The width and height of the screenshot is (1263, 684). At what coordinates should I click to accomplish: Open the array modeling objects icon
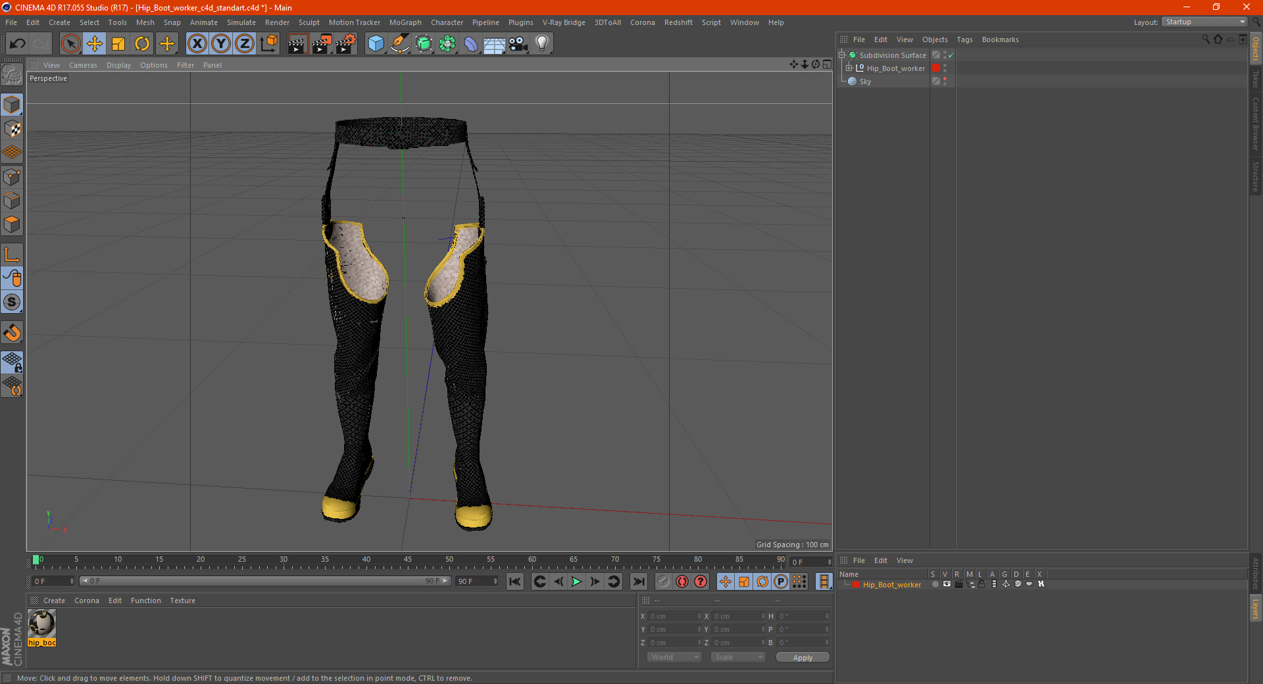[x=447, y=44]
